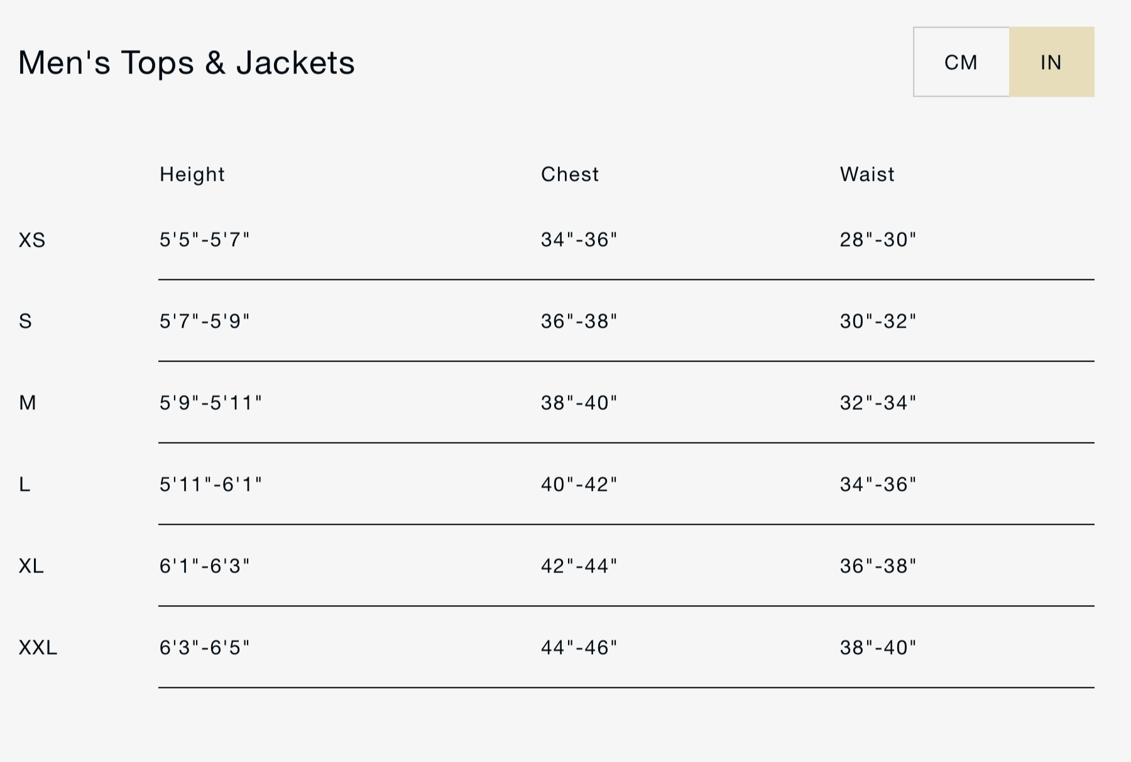Image resolution: width=1131 pixels, height=762 pixels.
Task: Click the XS height value 5'5"-5'7"
Action: (x=204, y=240)
